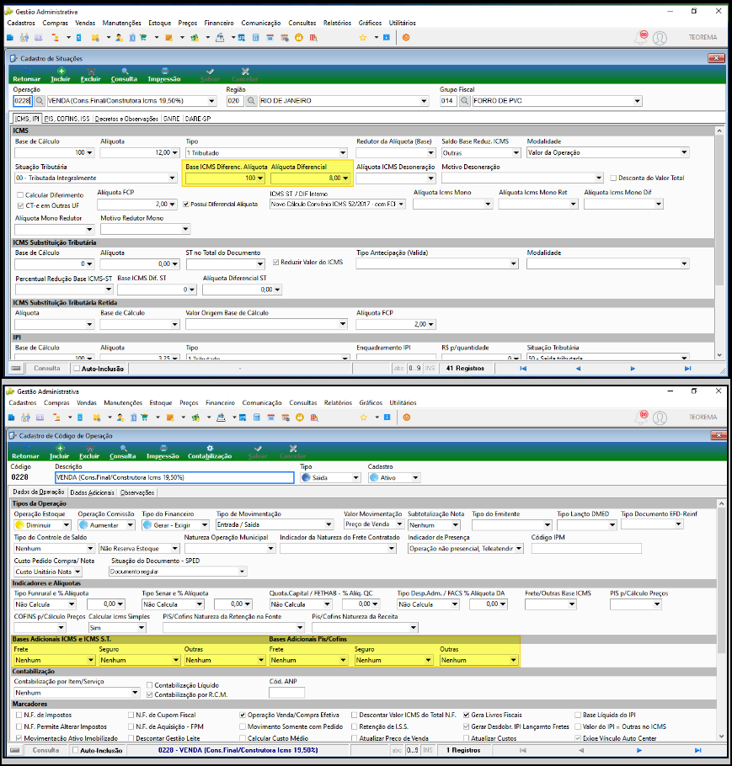Click Impressão in the Cadastro de Código de Operação toolbar
Screen dimensions: 732x766
click(x=163, y=452)
